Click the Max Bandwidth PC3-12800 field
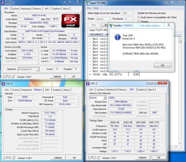The image size is (186, 162). pos(121,105)
